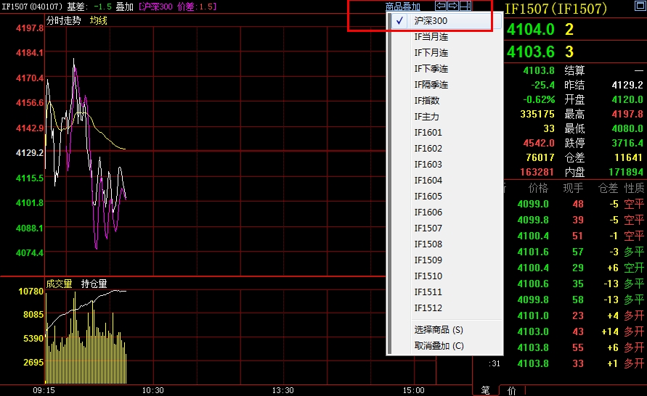The image size is (647, 396).
Task: Choose IF主力 in the overlay list
Action: click(x=426, y=117)
